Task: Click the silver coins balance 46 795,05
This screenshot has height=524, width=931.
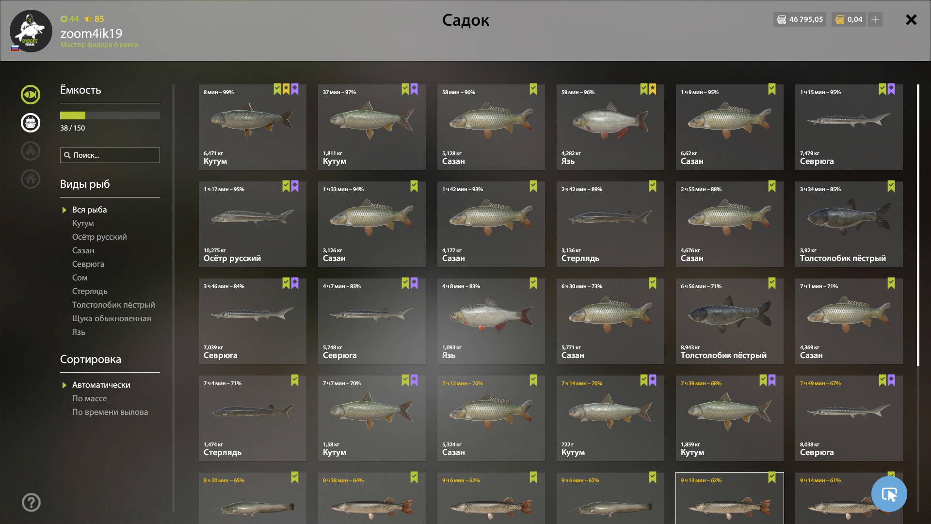Action: click(x=800, y=19)
